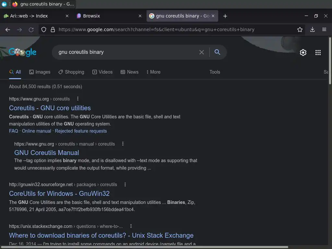Click the gnu coreutils binary search field
The image size is (332, 249).
point(127,52)
